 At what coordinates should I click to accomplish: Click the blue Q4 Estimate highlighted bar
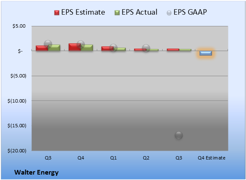coord(206,53)
